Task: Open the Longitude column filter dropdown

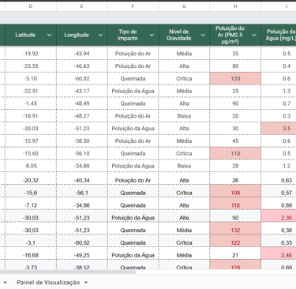Action: click(x=100, y=35)
